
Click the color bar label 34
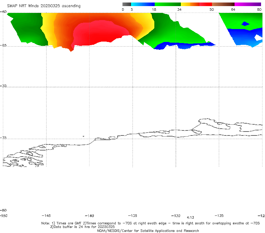tap(179, 9)
